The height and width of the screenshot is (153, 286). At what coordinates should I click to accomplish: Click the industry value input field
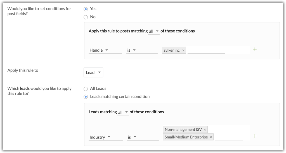pos(229,137)
